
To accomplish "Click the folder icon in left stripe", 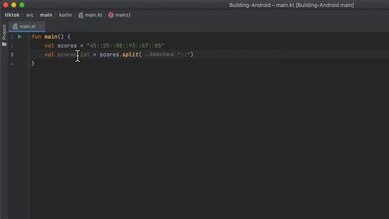I will 4,44.
